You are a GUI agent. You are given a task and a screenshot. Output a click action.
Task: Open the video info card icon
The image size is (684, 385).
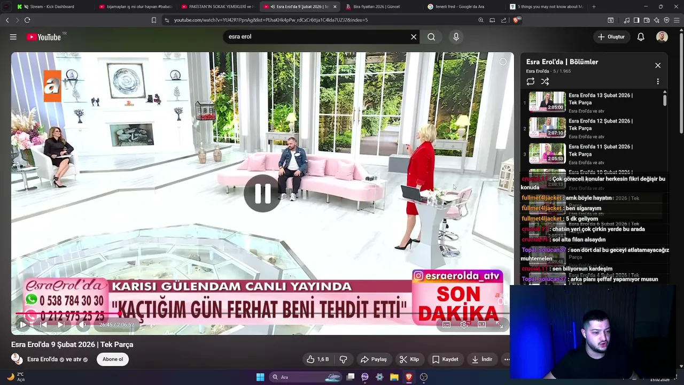point(503,62)
